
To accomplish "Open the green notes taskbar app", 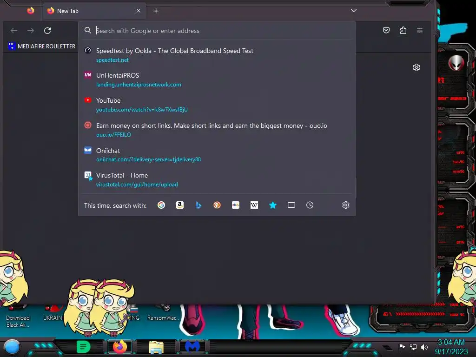I will tap(83, 347).
